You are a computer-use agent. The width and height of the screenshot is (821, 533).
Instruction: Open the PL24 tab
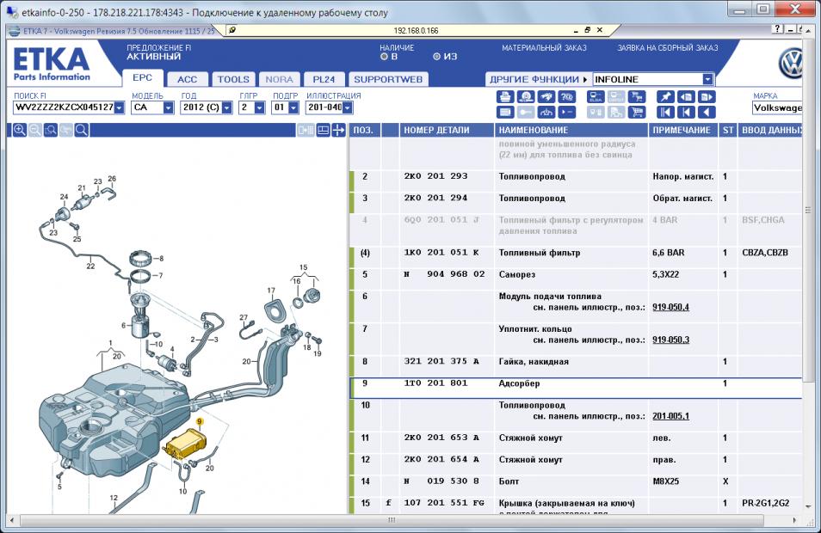[324, 79]
